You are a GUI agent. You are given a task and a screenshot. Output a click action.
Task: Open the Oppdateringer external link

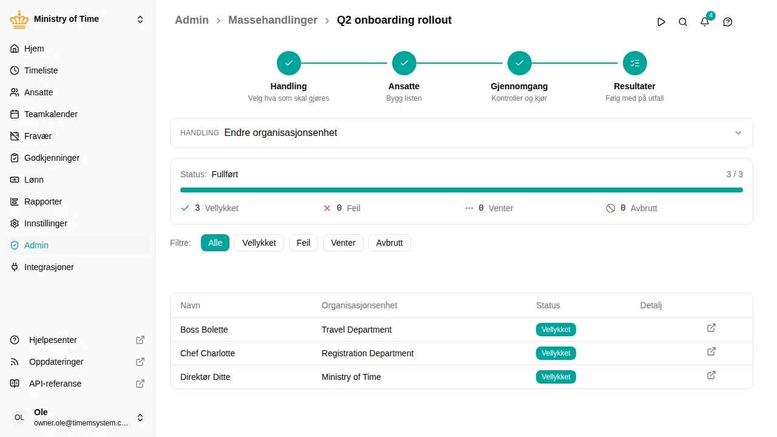click(77, 362)
